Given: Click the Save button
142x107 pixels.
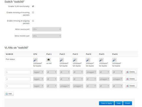Looking at the screenshot, I should click(x=119, y=103).
